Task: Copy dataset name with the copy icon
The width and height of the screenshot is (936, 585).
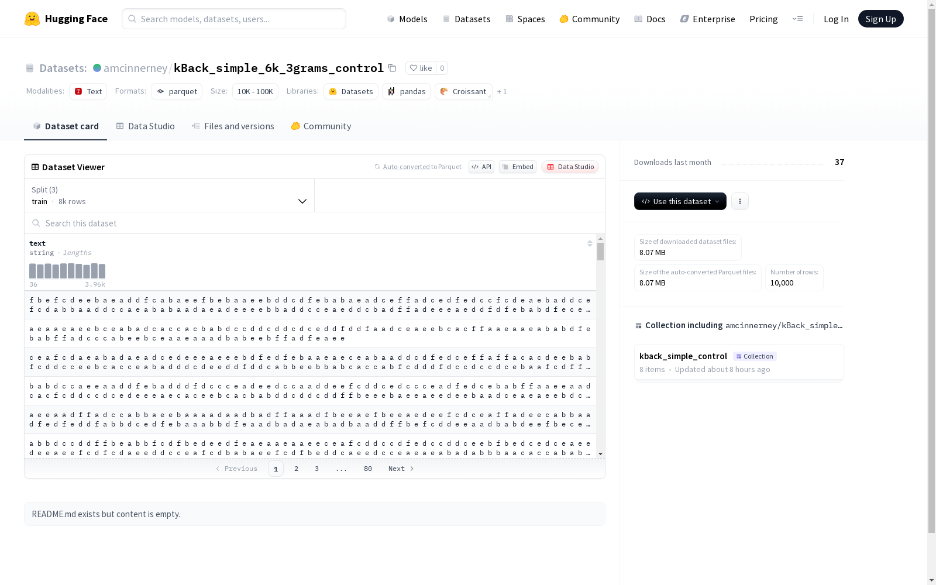Action: point(392,68)
